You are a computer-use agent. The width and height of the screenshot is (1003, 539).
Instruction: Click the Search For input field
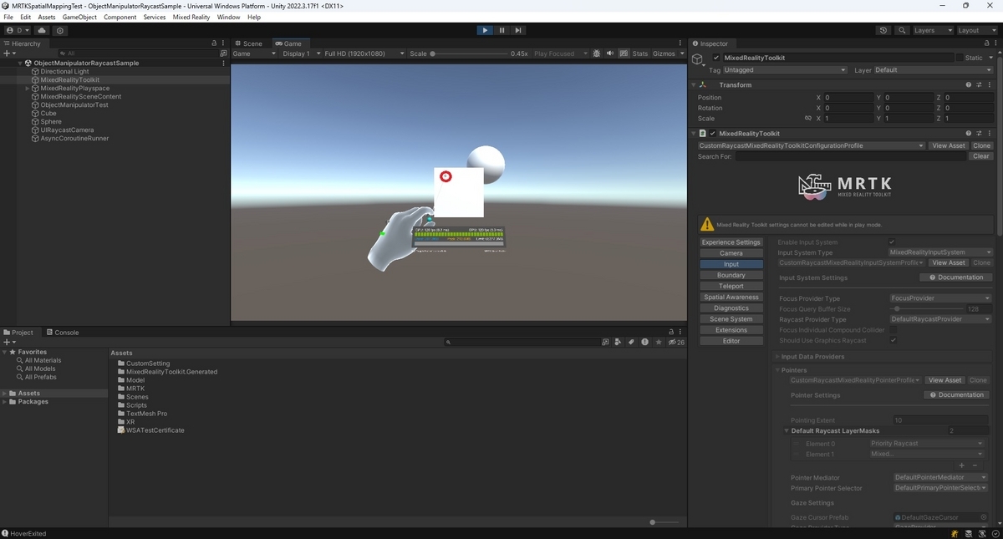pos(852,156)
